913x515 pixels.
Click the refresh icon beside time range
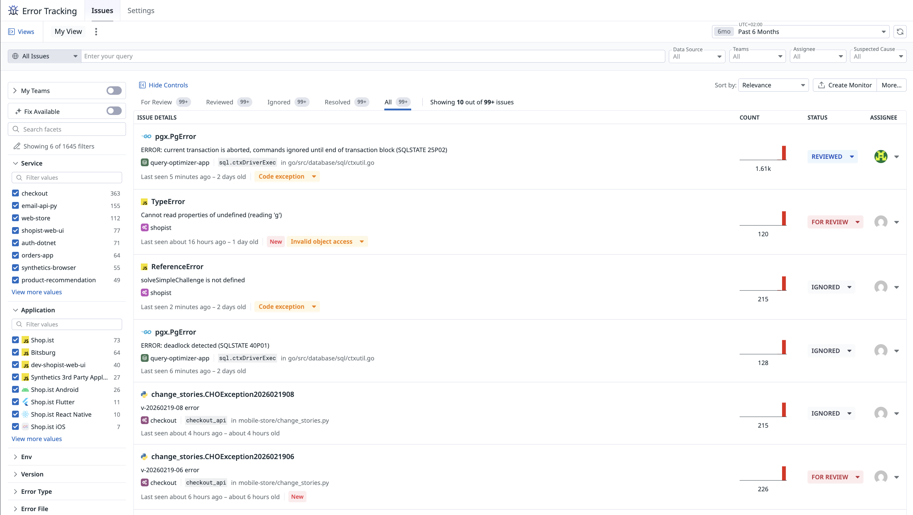tap(900, 32)
